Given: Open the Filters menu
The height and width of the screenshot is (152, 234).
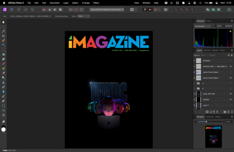Looking at the screenshot, I should 96,3.
